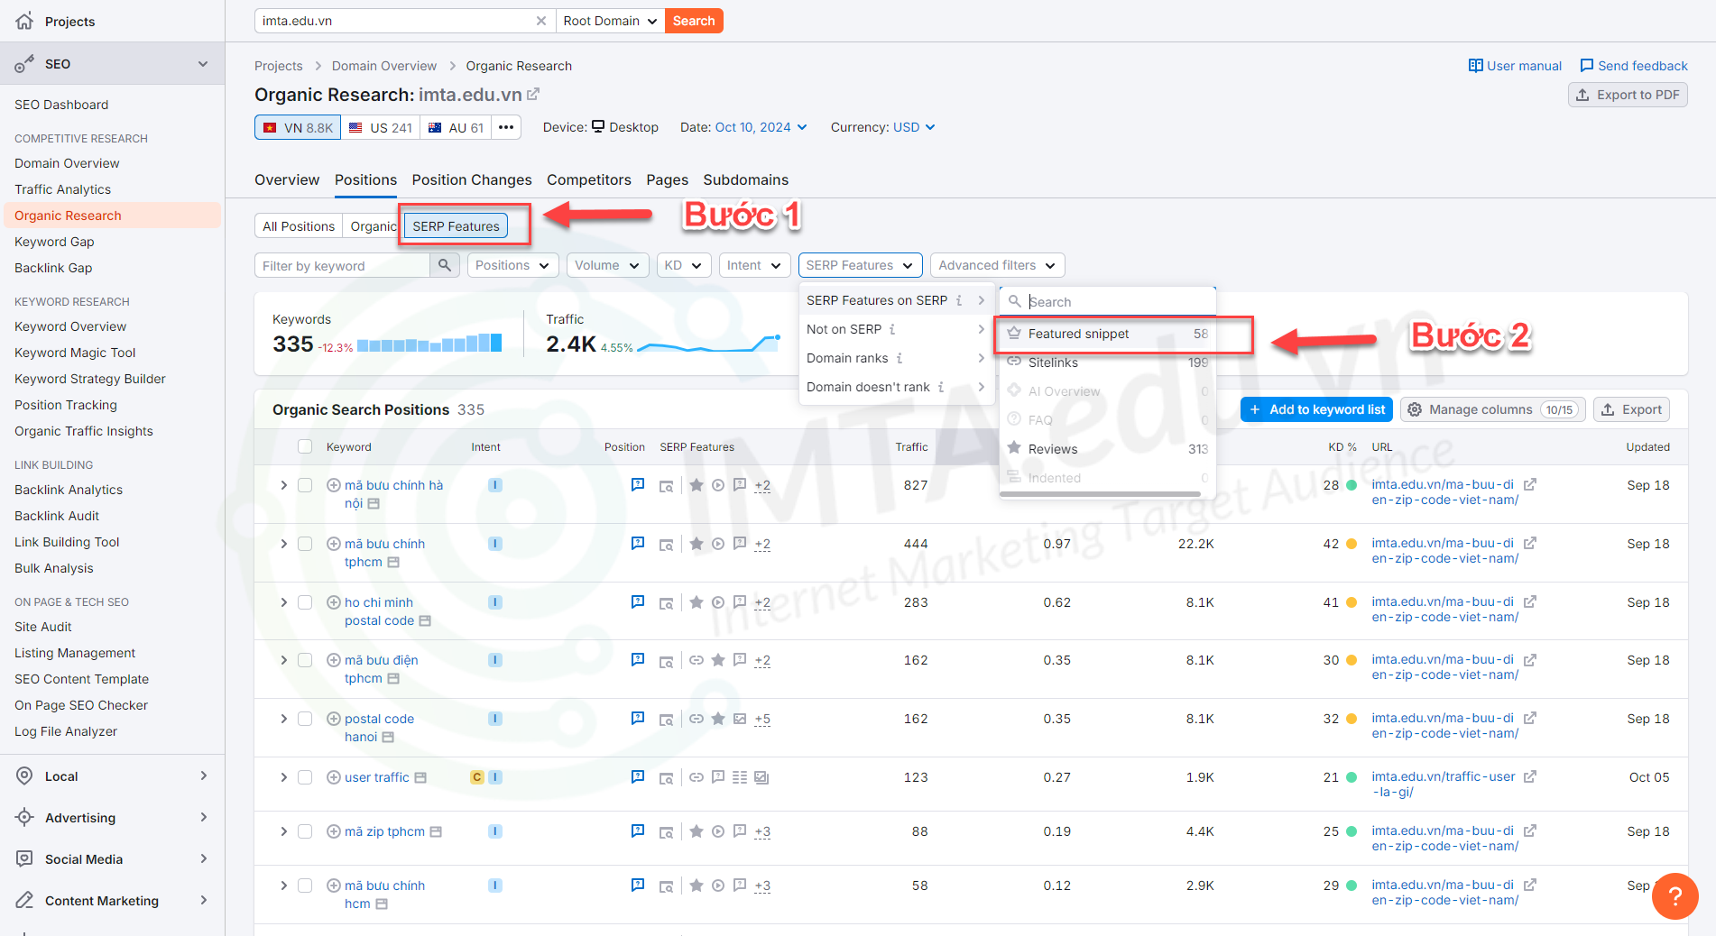Toggle select-all checkbox in table header
Image resolution: width=1716 pixels, height=936 pixels.
point(305,446)
